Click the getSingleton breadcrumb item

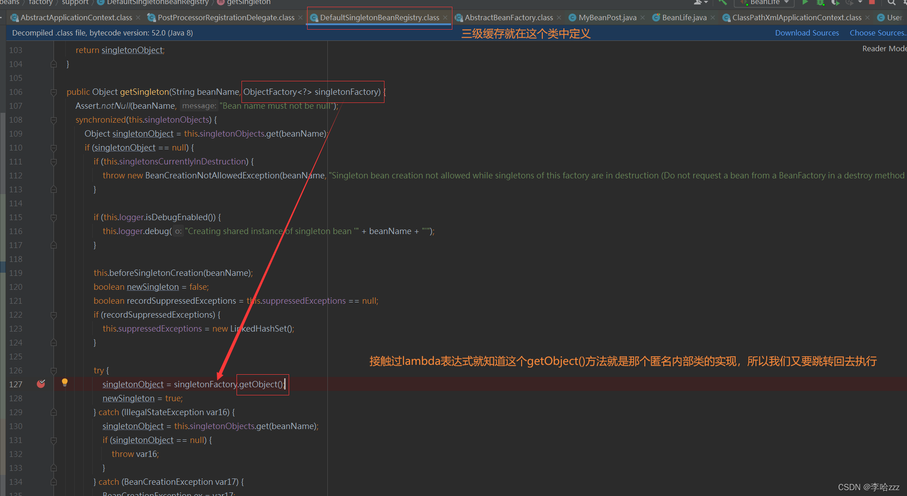(x=248, y=2)
